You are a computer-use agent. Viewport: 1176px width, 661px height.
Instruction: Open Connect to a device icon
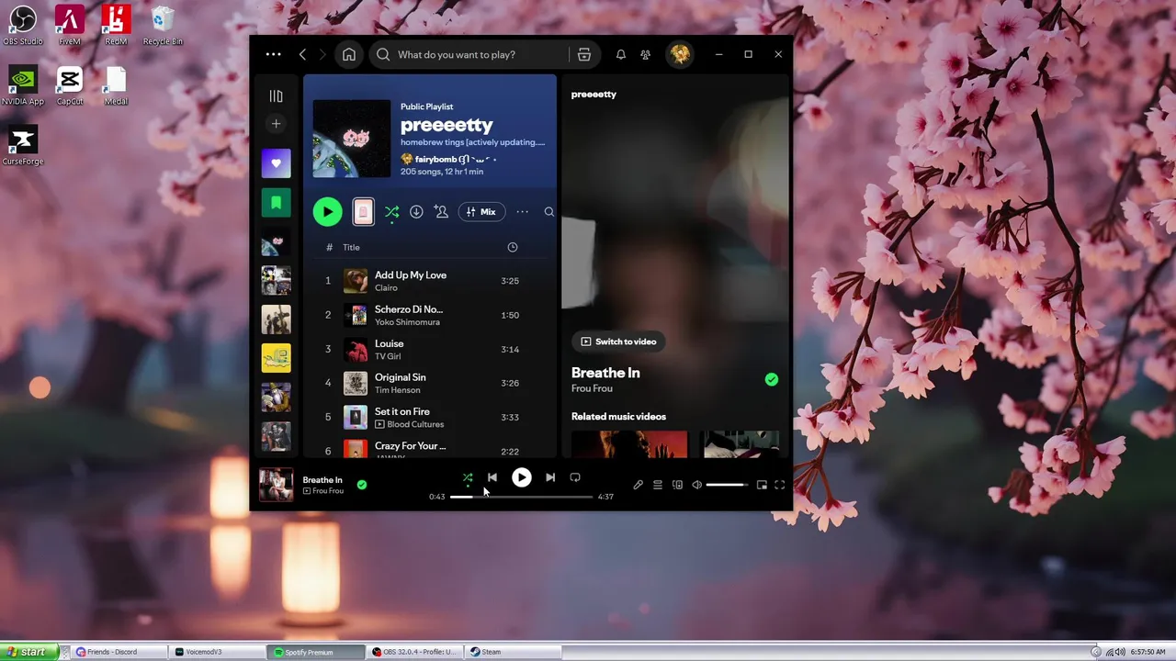pyautogui.click(x=677, y=485)
